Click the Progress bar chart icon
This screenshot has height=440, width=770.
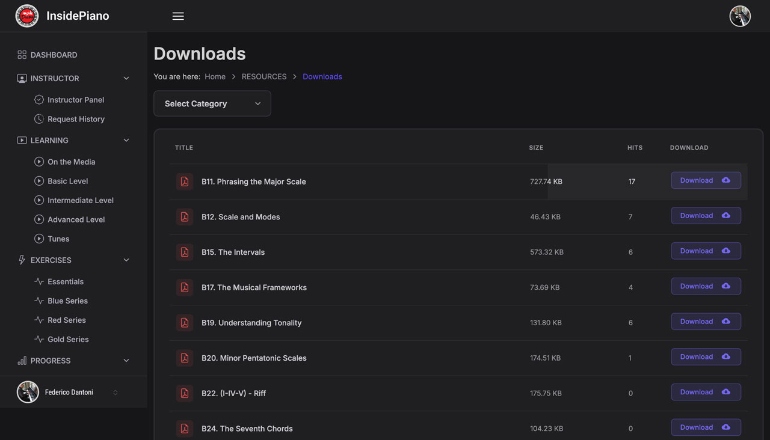pos(22,361)
